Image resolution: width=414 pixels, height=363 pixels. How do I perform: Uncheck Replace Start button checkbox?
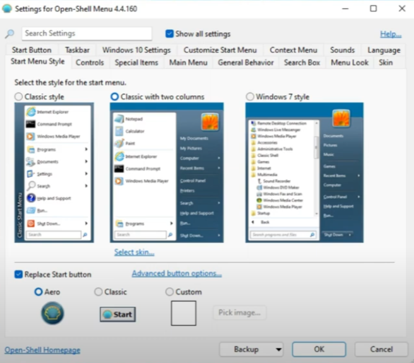[18, 274]
